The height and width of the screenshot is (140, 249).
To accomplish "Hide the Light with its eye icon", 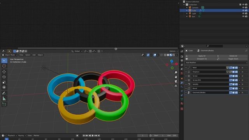I will coord(243,14).
